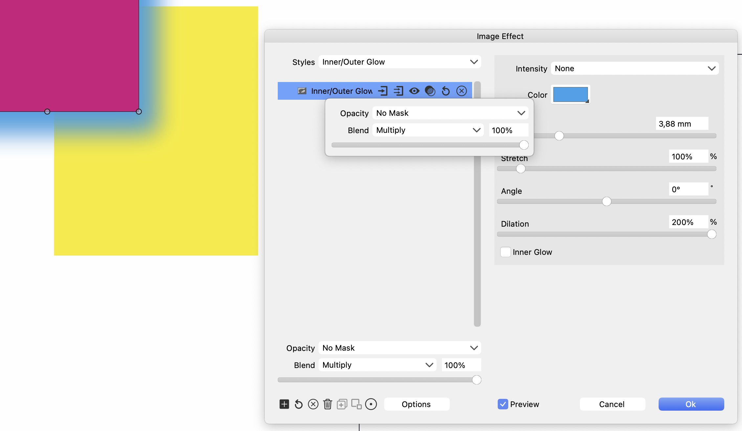Confirm with the Ok button
742x431 pixels.
pyautogui.click(x=691, y=404)
